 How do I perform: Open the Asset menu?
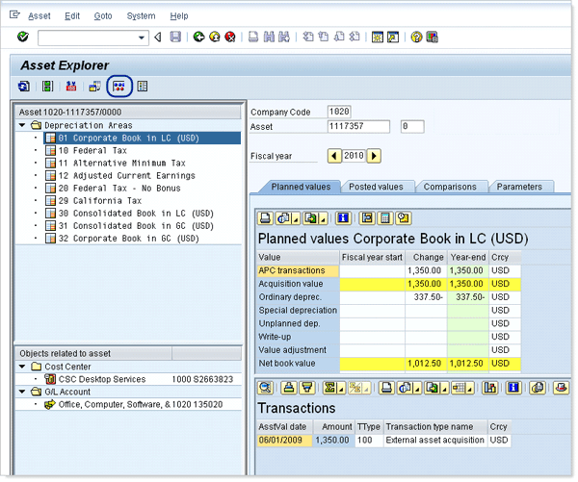(39, 16)
